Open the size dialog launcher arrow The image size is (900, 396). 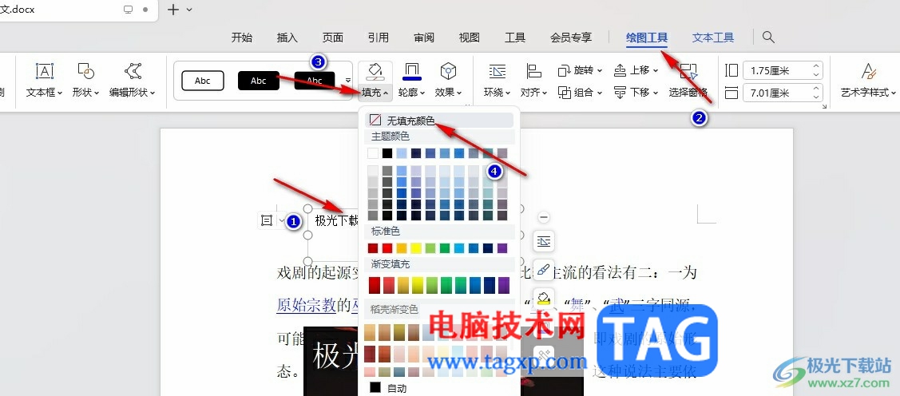coord(824,107)
